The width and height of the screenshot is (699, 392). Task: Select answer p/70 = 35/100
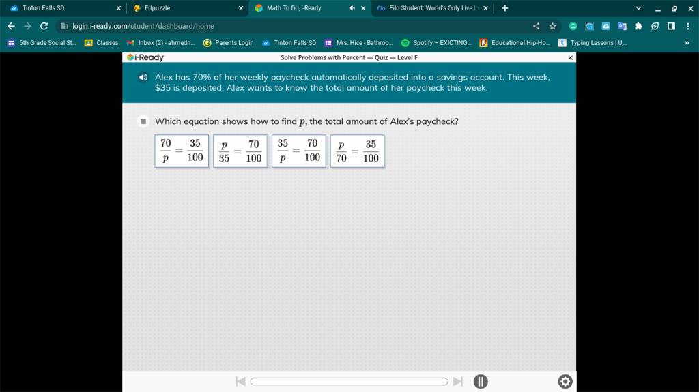[358, 151]
